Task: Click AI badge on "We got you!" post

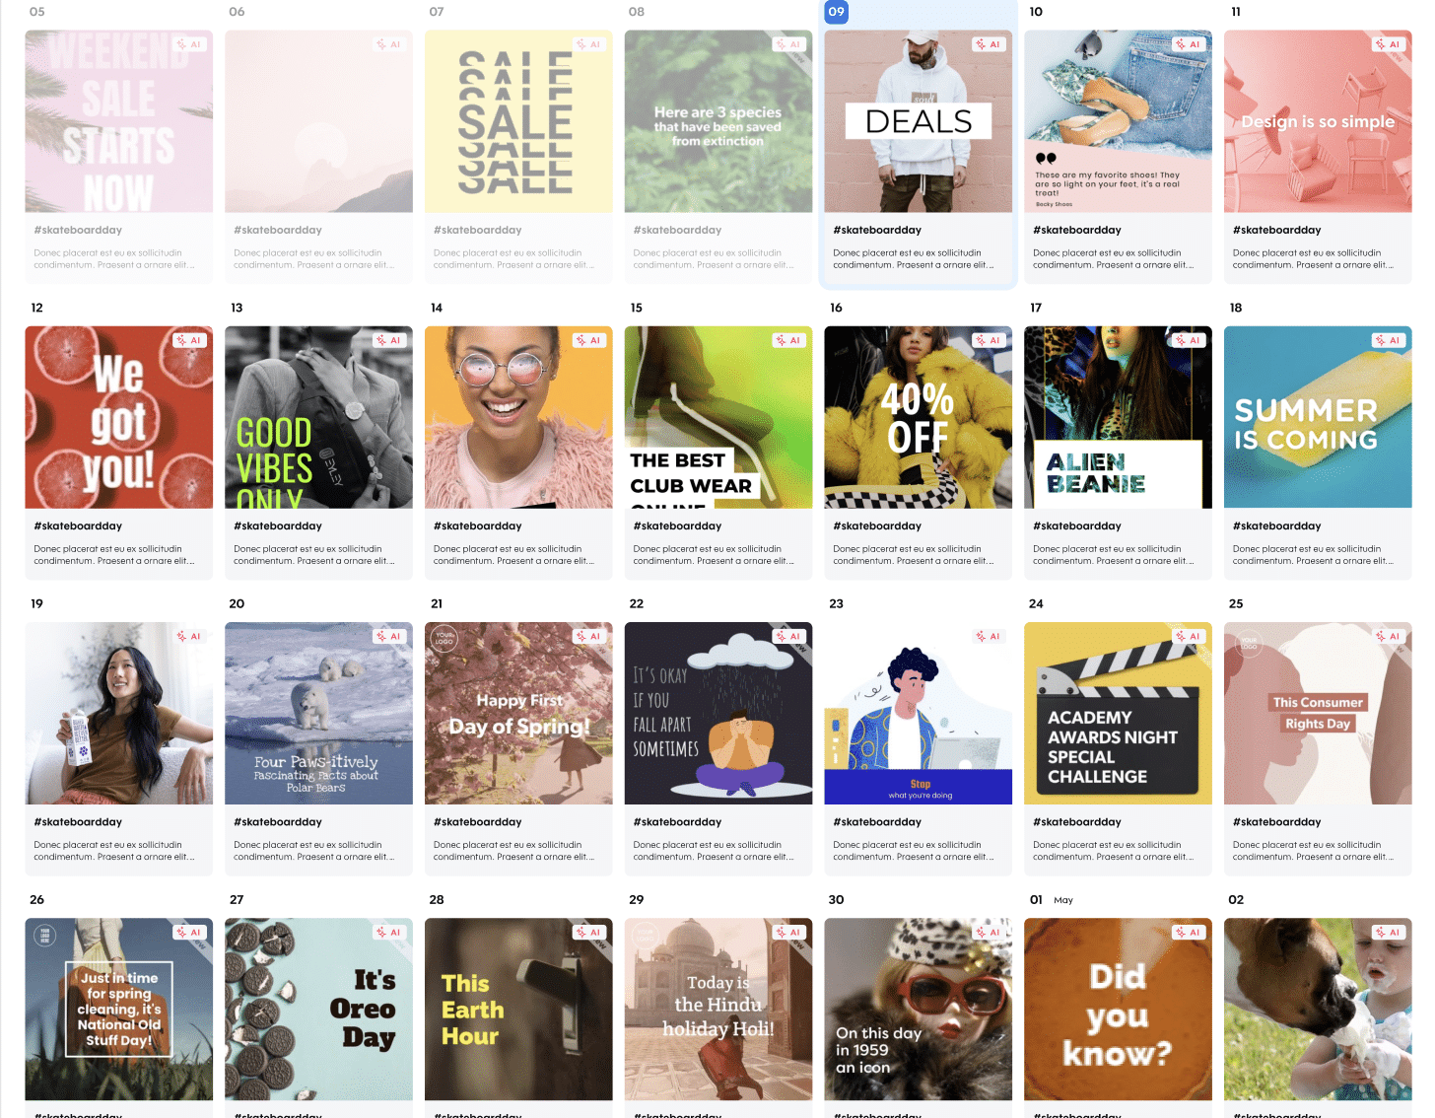Action: [x=188, y=340]
